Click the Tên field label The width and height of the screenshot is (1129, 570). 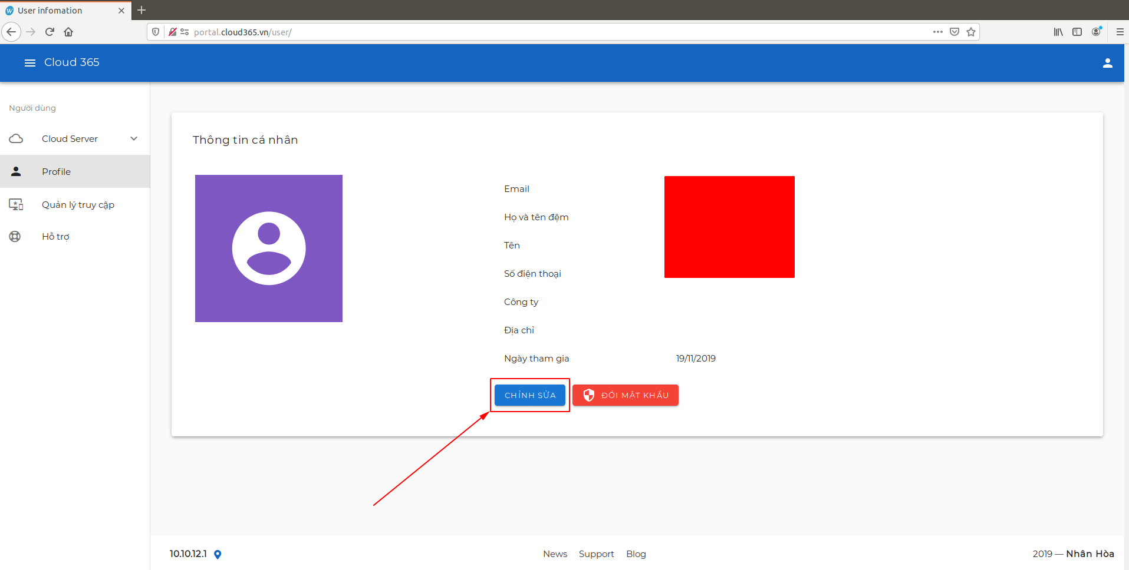pyautogui.click(x=512, y=246)
